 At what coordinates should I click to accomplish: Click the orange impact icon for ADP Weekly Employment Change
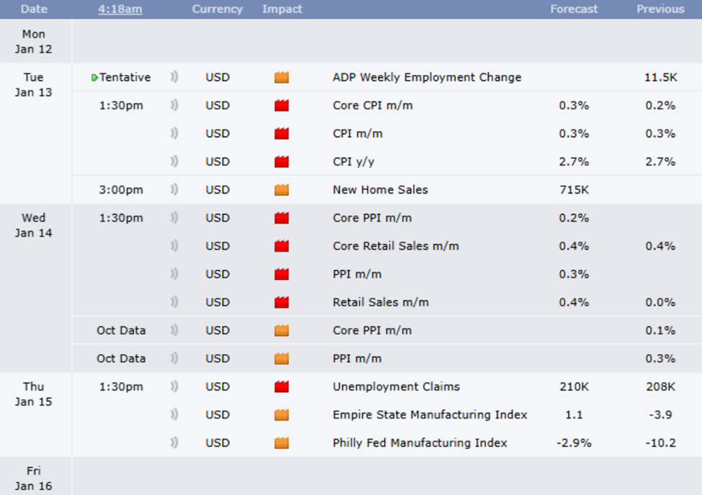click(281, 77)
